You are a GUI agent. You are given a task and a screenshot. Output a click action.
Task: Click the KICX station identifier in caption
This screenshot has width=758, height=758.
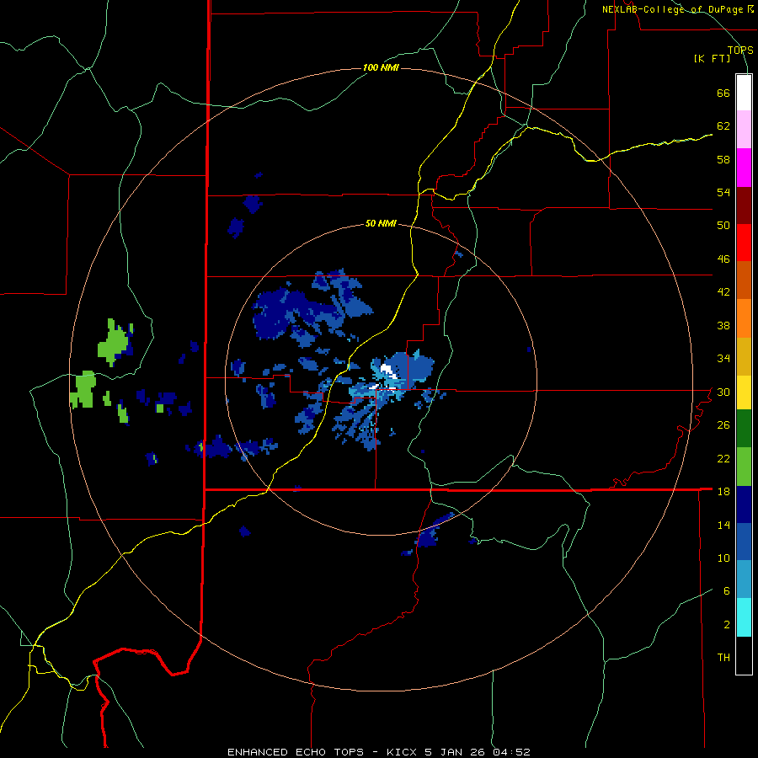click(403, 752)
